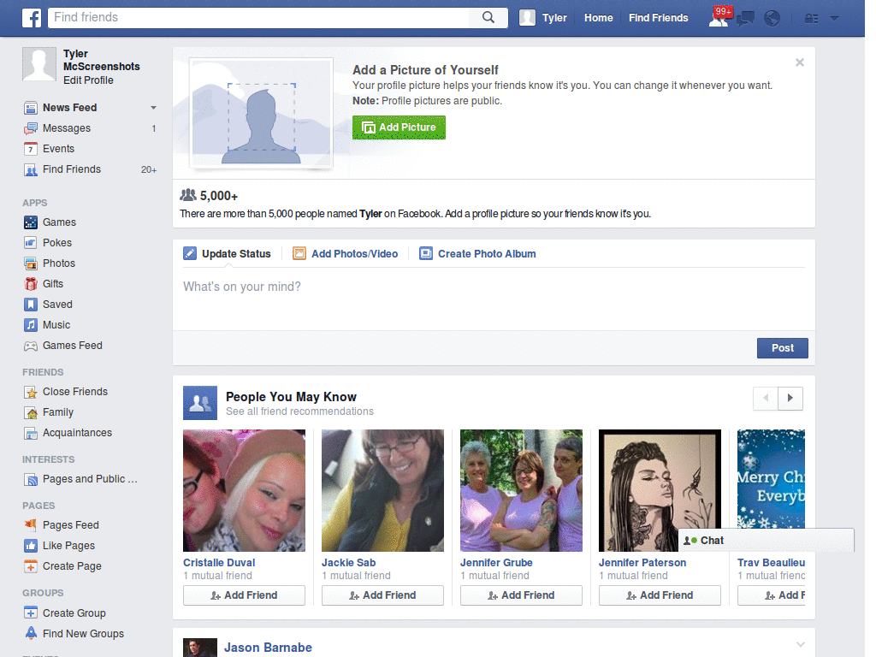The height and width of the screenshot is (657, 876).
Task: Open Jackie Sab's photo thumbnail
Action: point(382,490)
